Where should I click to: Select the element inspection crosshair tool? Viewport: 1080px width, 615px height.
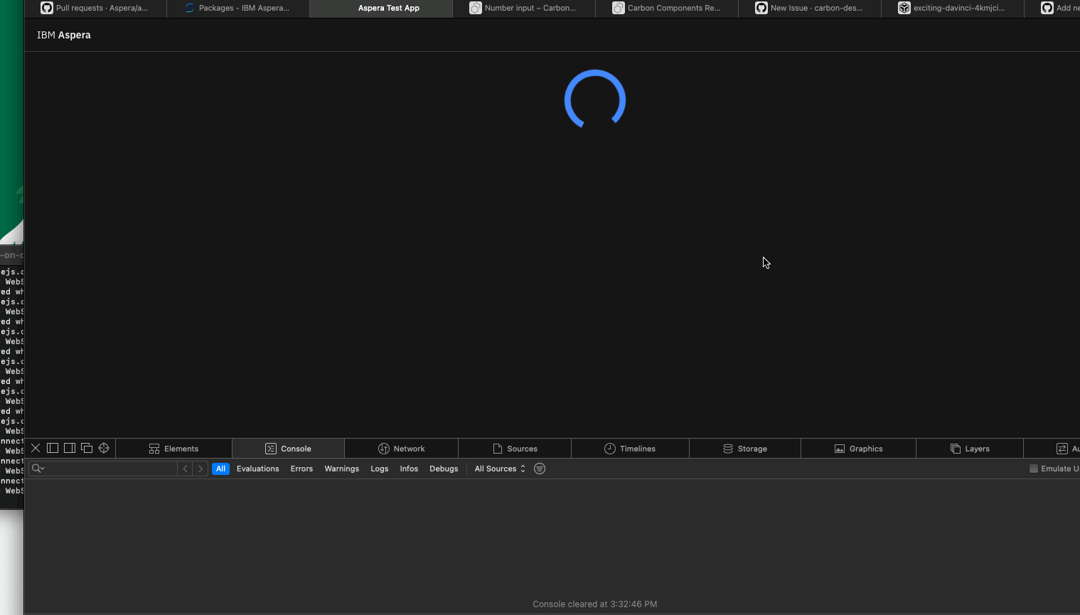104,448
